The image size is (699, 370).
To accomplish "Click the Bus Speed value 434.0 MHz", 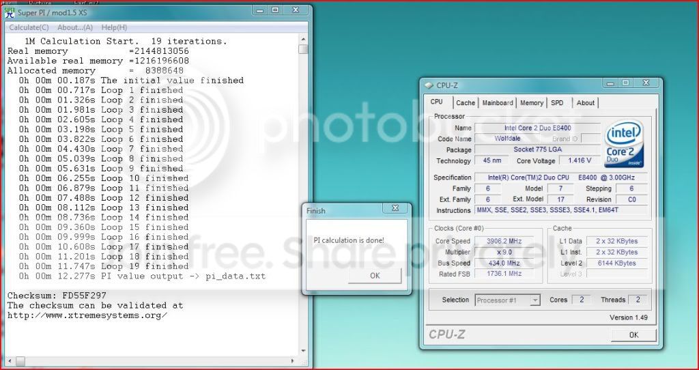I will pos(504,263).
